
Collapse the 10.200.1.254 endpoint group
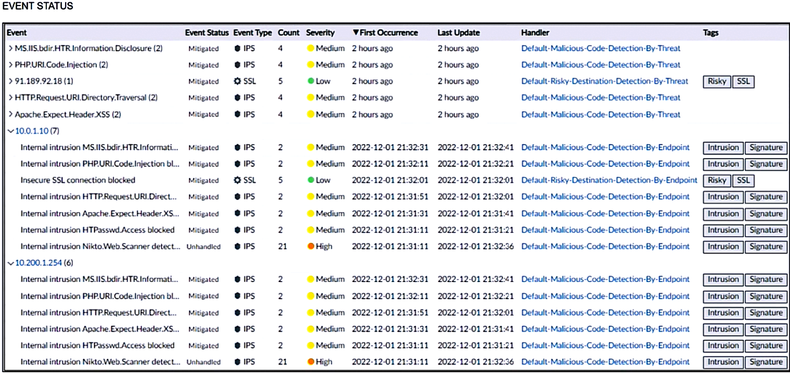[10, 263]
